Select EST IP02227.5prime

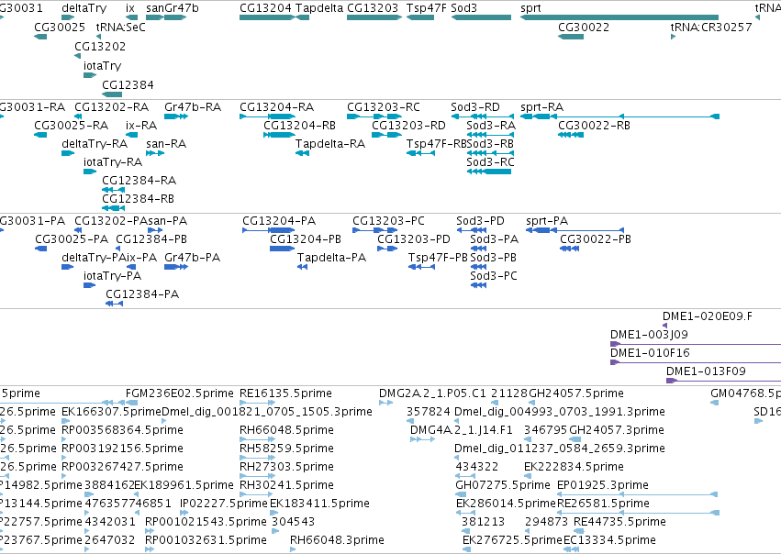pyautogui.click(x=224, y=504)
